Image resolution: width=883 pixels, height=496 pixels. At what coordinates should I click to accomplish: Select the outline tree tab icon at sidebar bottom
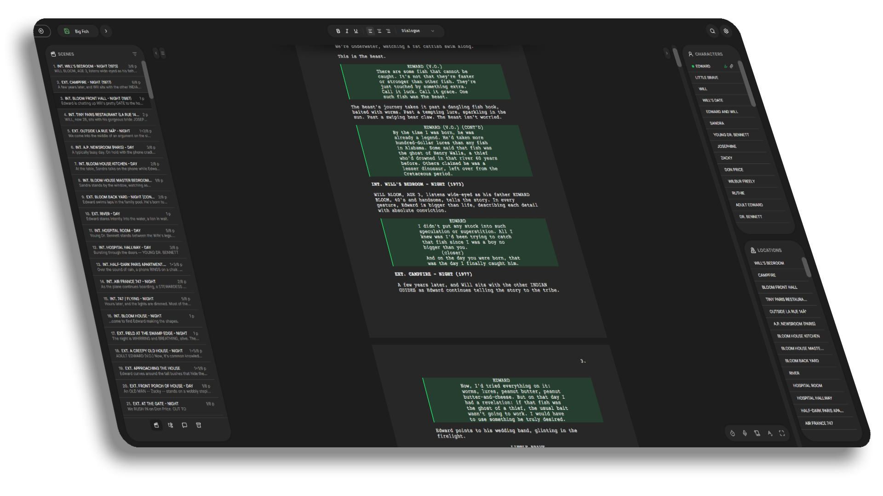pyautogui.click(x=170, y=425)
